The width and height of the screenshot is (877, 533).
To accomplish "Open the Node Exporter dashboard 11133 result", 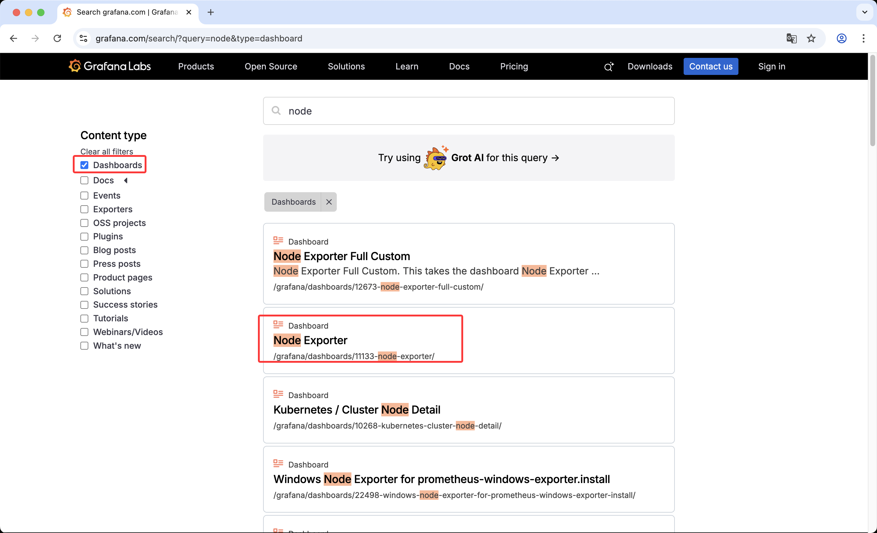I will pyautogui.click(x=310, y=341).
